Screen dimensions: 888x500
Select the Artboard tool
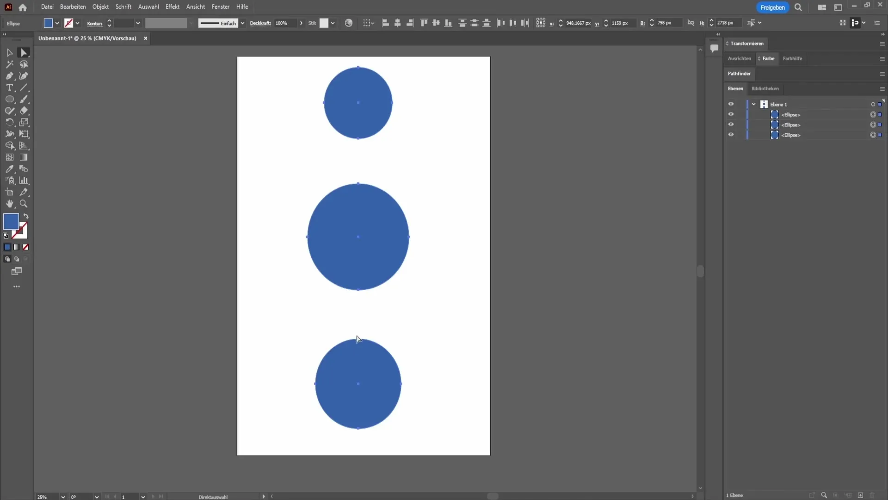9,192
